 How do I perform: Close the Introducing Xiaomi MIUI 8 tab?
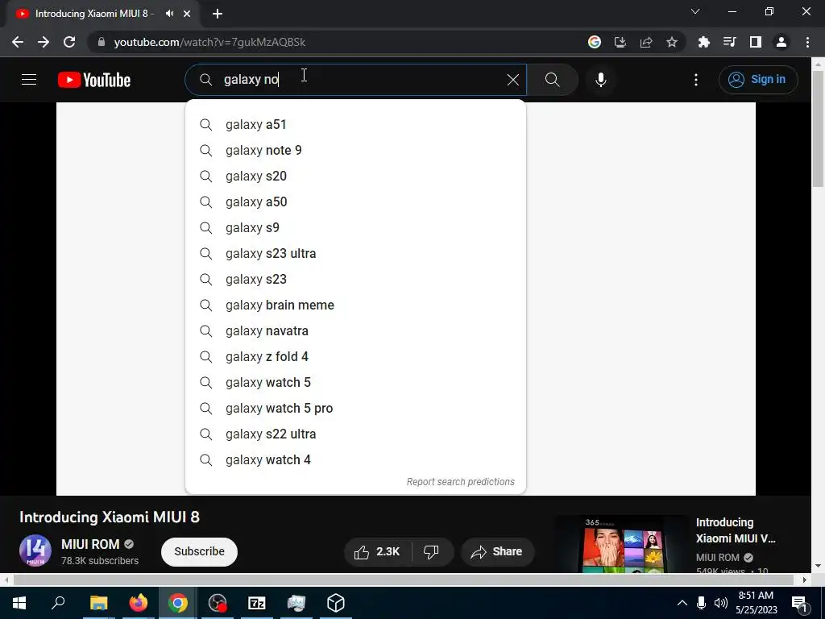point(187,14)
